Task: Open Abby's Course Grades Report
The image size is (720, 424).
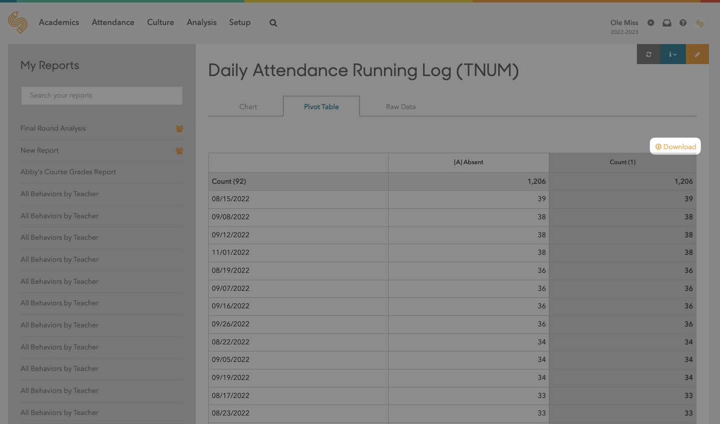Action: 68,172
